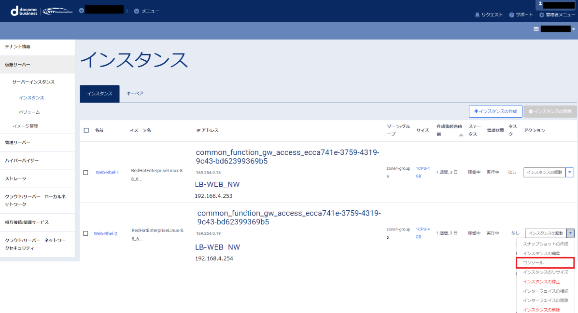Click ステータス column header
The height and width of the screenshot is (313, 578).
pos(474,130)
